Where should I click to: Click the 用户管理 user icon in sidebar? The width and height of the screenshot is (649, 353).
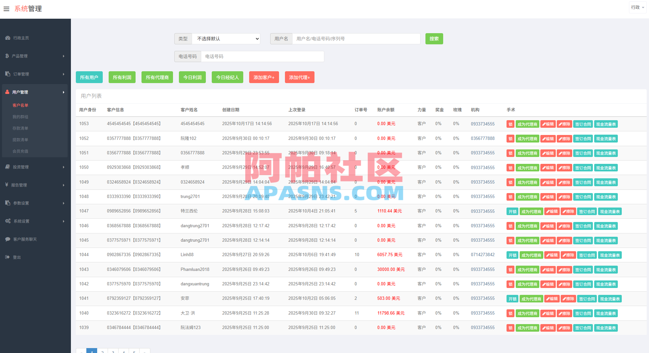(7, 92)
